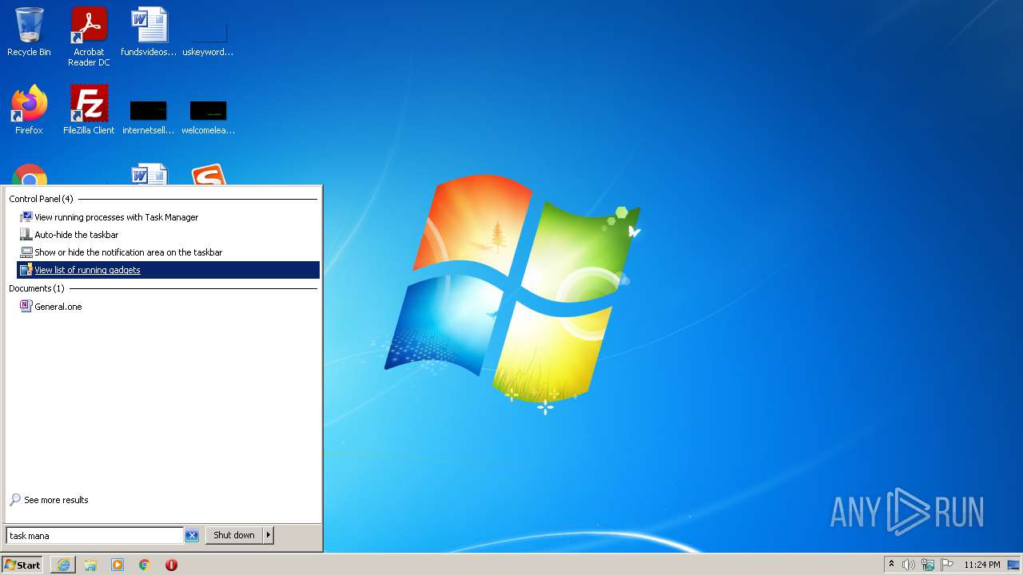Viewport: 1023px width, 575px height.
Task: Click the Task Manager result icon
Action: point(26,217)
